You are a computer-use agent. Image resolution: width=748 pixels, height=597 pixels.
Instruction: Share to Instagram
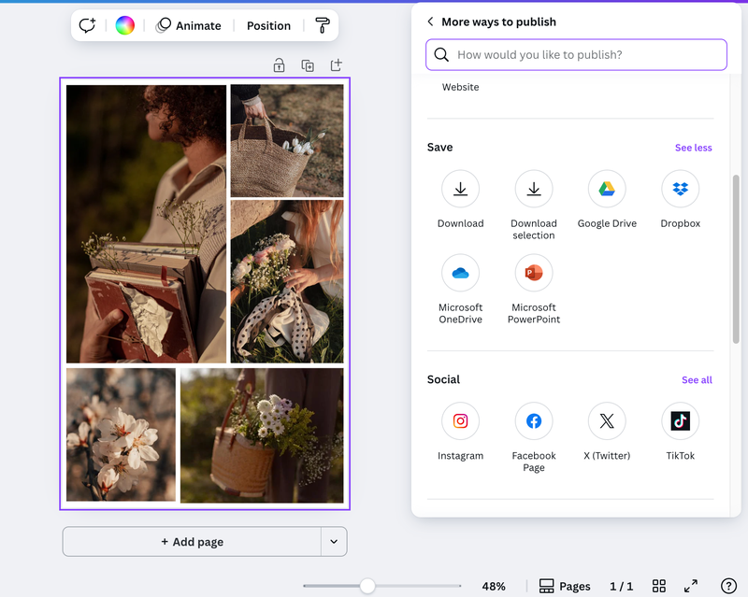click(460, 421)
